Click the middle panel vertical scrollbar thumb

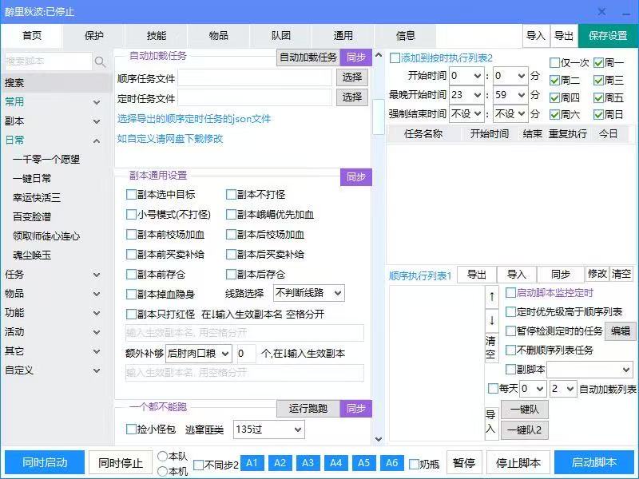(x=379, y=117)
